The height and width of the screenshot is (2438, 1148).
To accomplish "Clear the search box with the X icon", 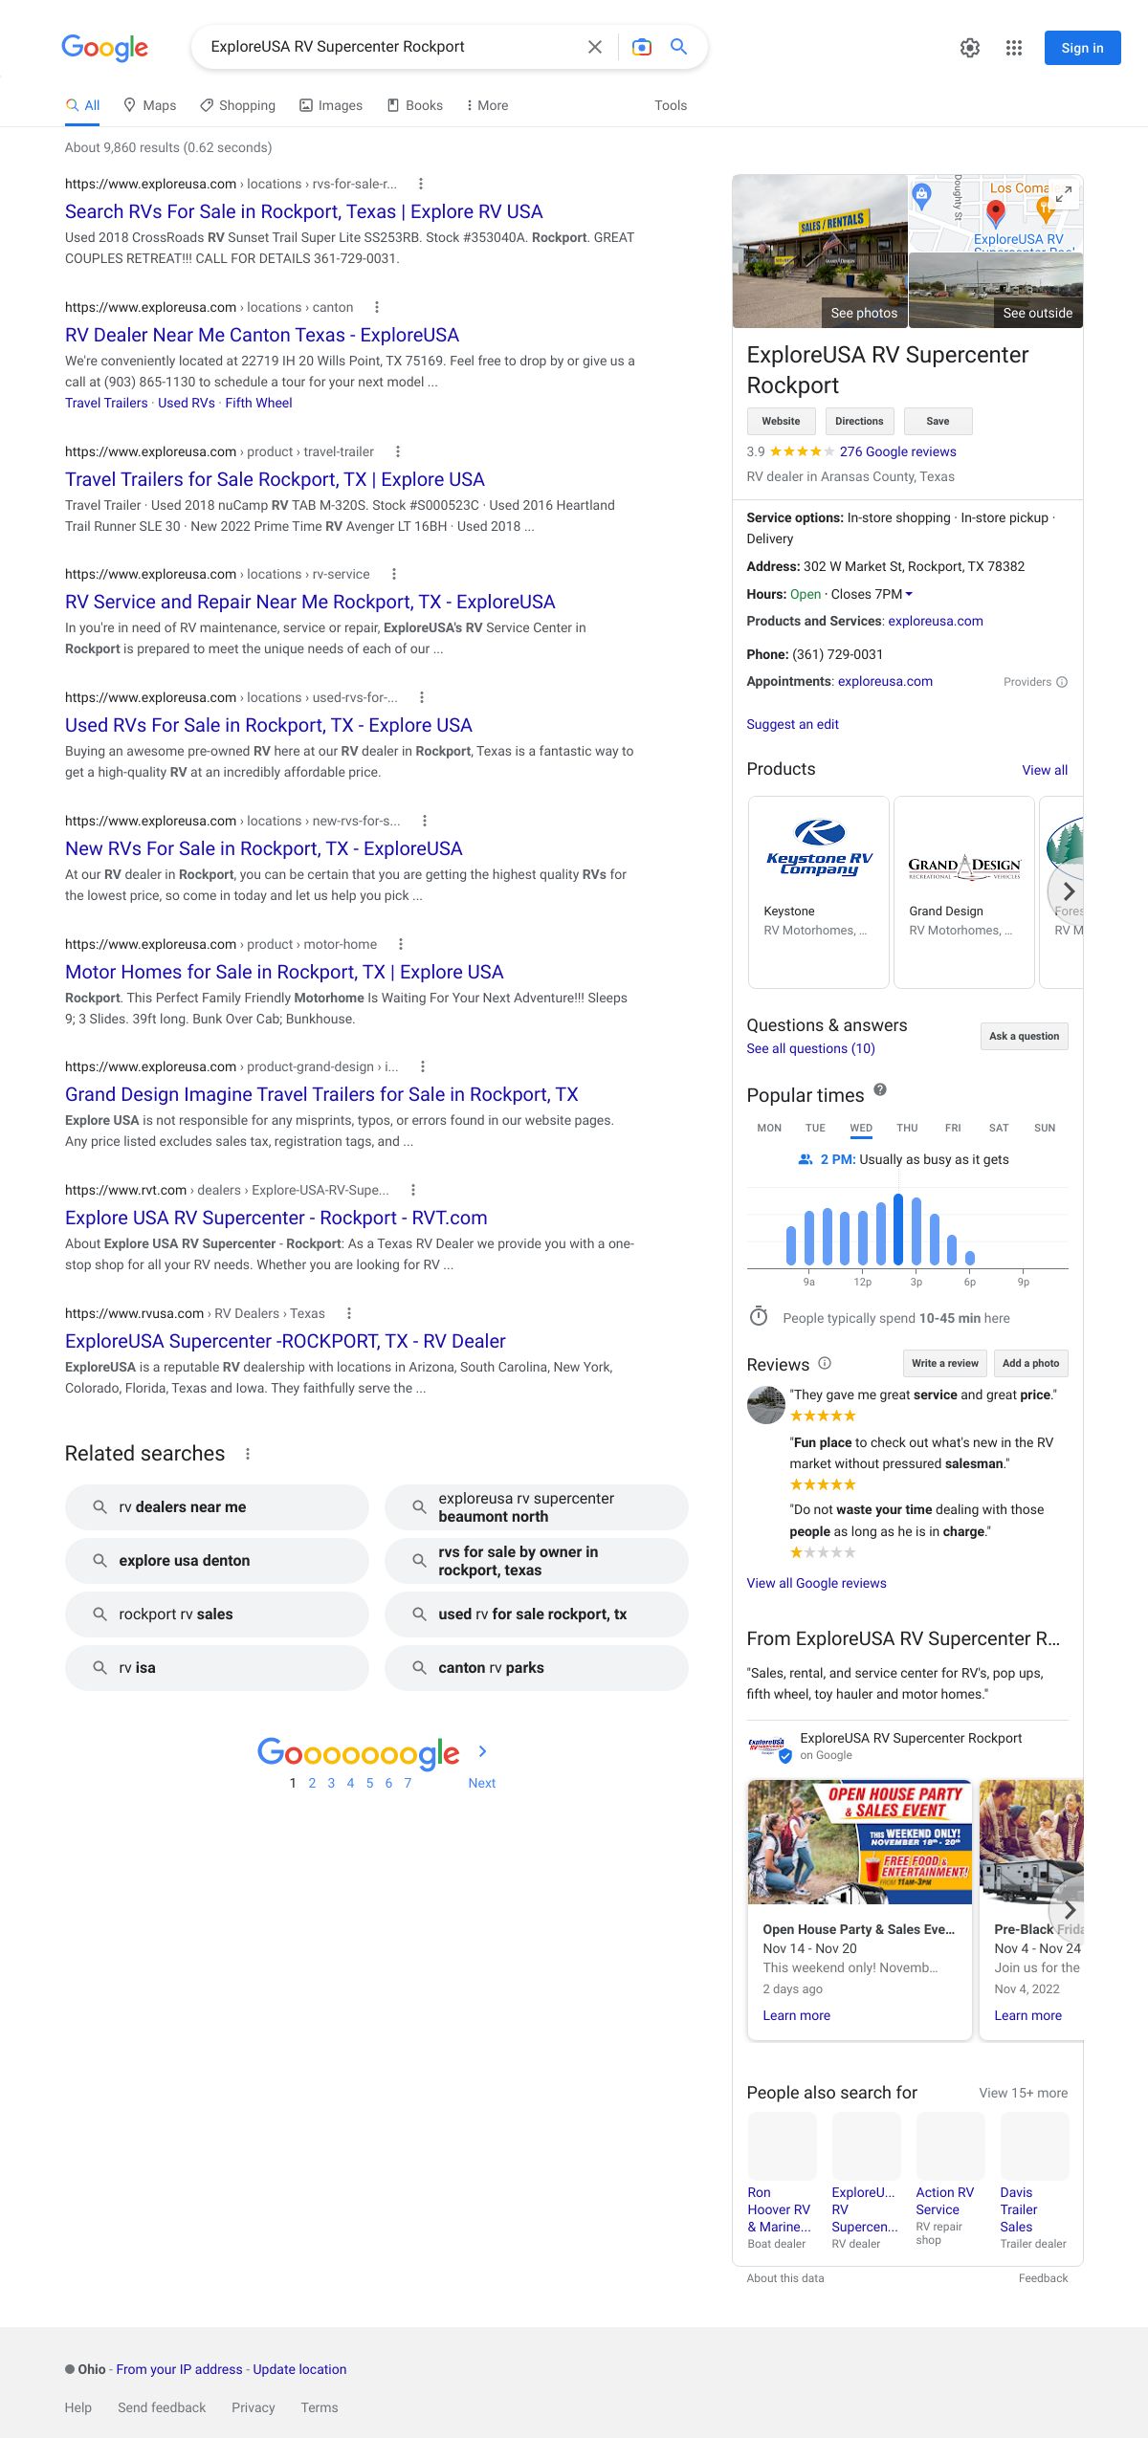I will (594, 47).
